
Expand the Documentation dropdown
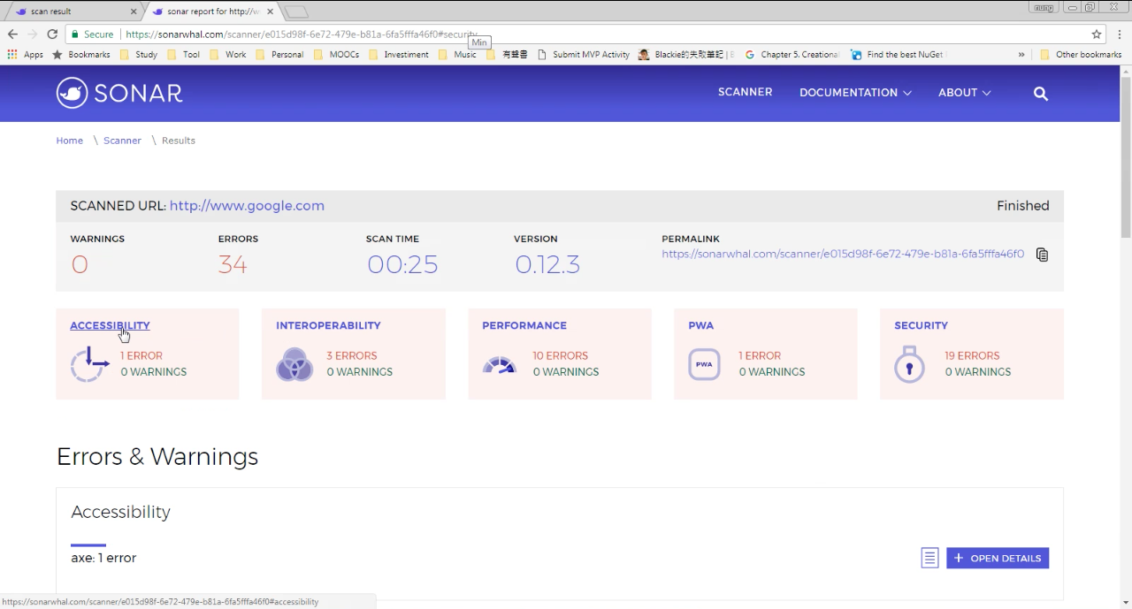tap(855, 93)
